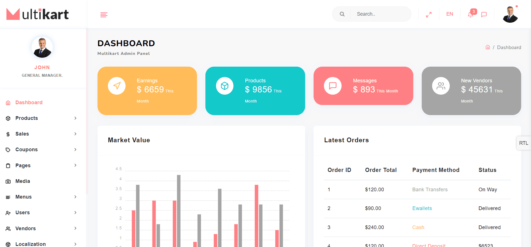The height and width of the screenshot is (247, 531).
Task: Click the Order ID column header
Action: pyautogui.click(x=339, y=170)
